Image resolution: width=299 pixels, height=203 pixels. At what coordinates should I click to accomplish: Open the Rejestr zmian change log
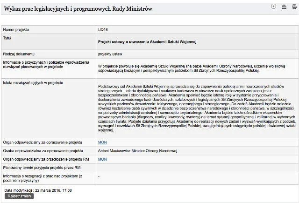point(19,196)
